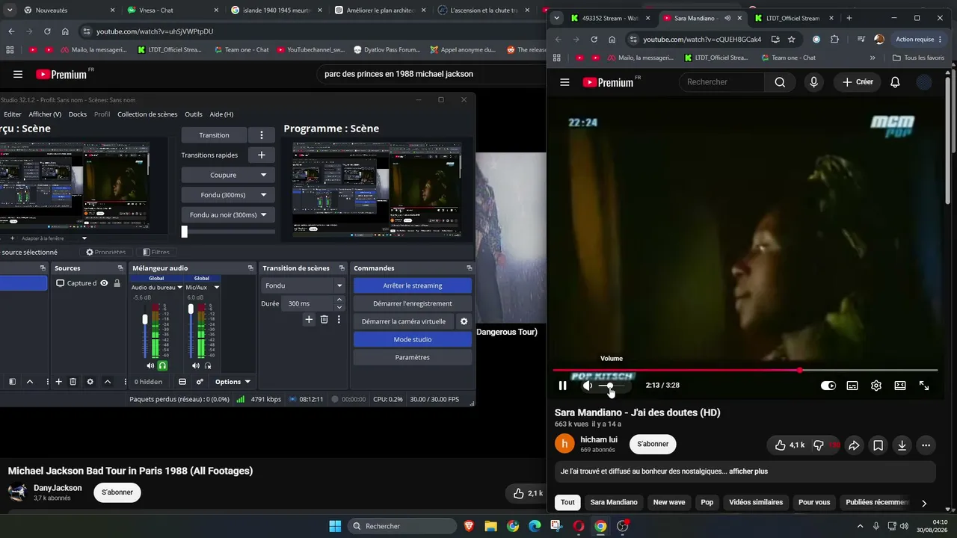
Task: Open YouTube notifications bell
Action: point(895,82)
